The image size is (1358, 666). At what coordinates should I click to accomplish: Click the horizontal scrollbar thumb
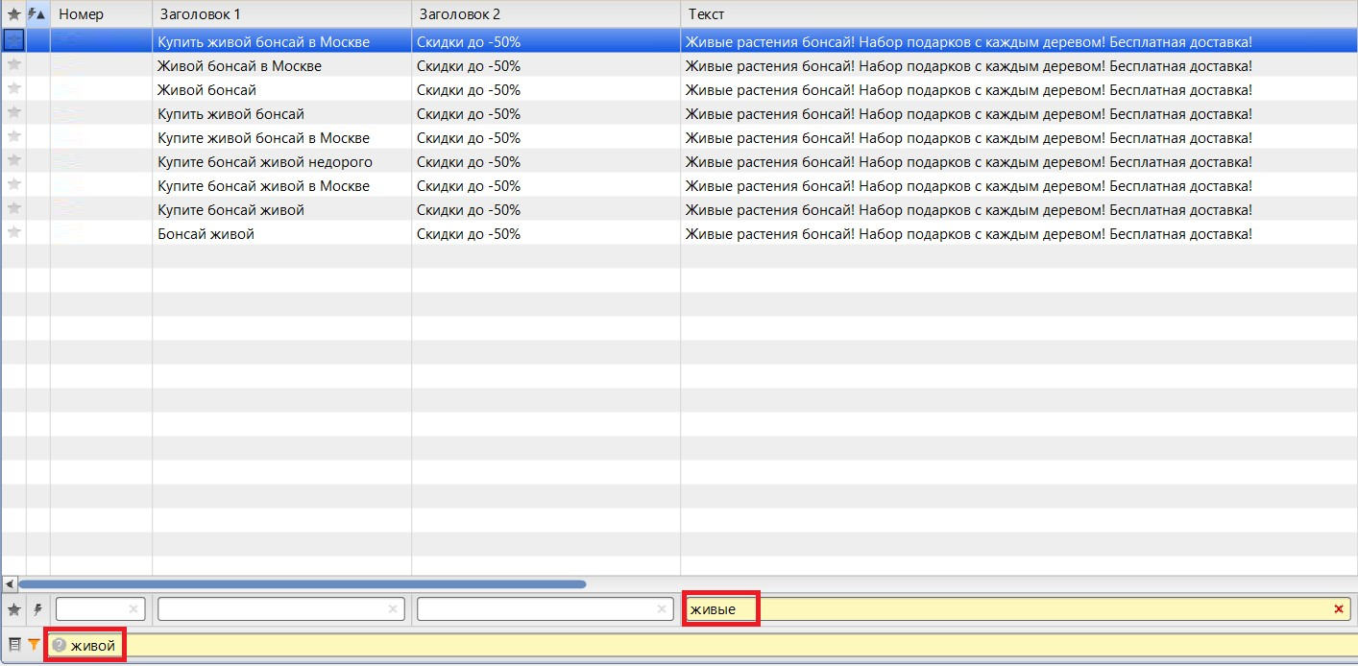[x=302, y=583]
